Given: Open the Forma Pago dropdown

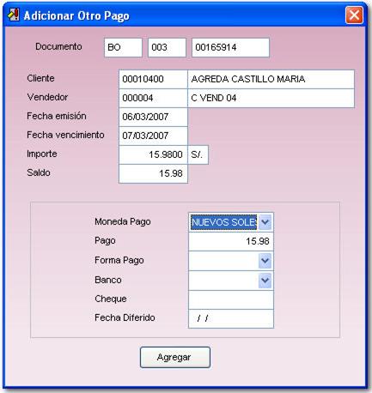Looking at the screenshot, I should point(265,261).
